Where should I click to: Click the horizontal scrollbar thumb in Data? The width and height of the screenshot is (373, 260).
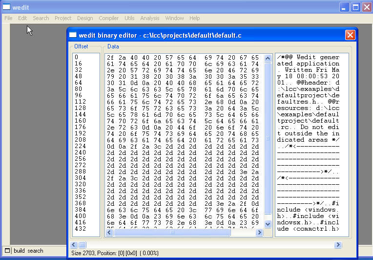click(x=172, y=232)
